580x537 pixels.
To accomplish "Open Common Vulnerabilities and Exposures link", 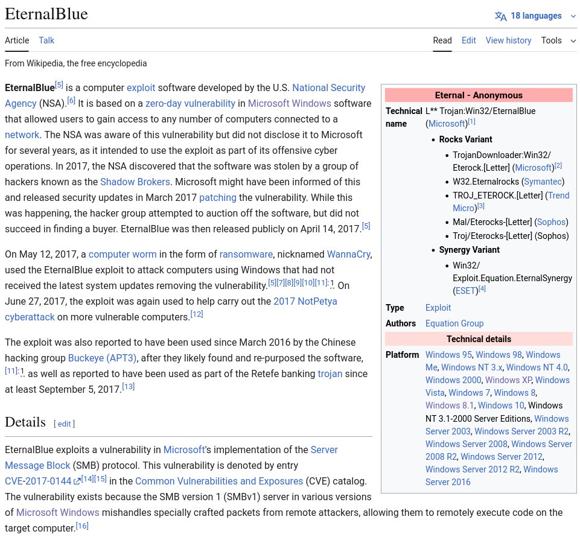I will pos(219,481).
